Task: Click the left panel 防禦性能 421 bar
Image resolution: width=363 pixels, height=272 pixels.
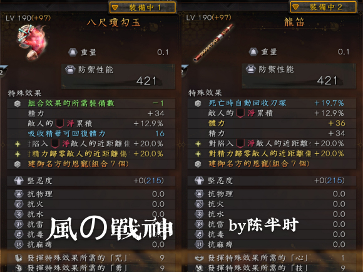Action: point(118,76)
